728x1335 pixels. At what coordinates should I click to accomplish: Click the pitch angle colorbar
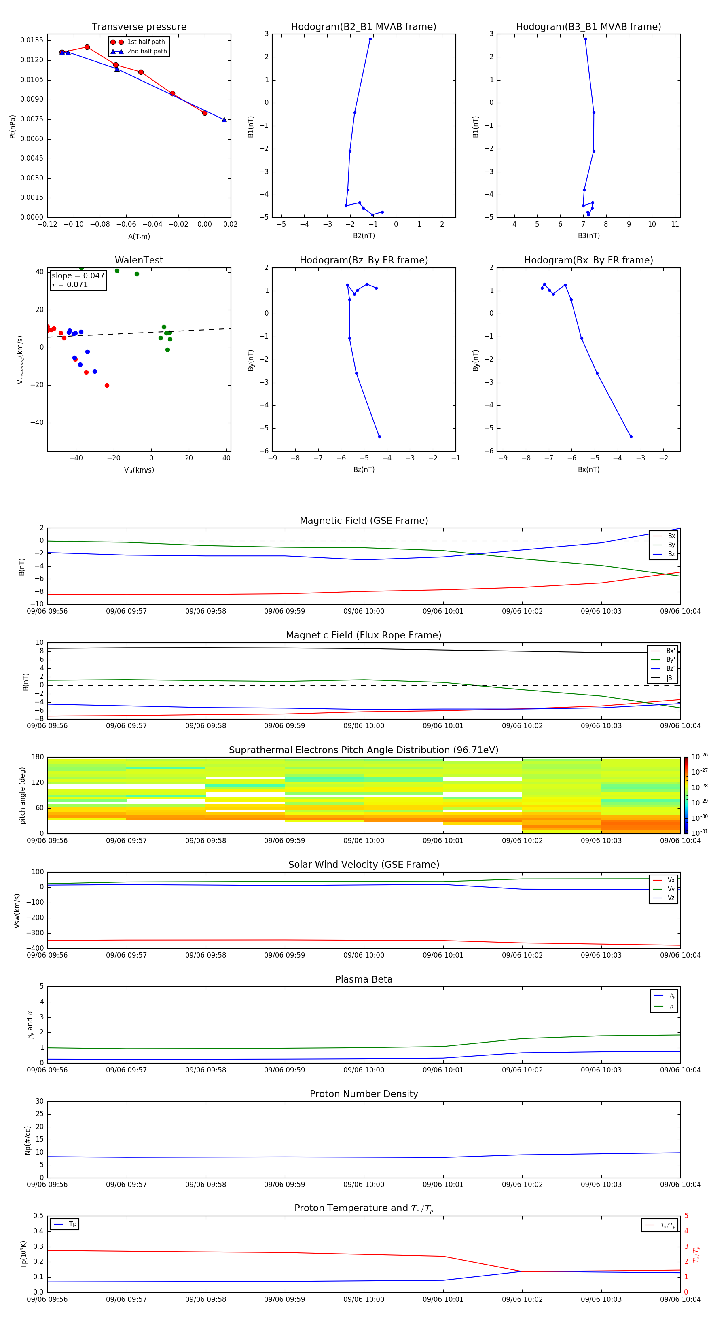pos(686,795)
